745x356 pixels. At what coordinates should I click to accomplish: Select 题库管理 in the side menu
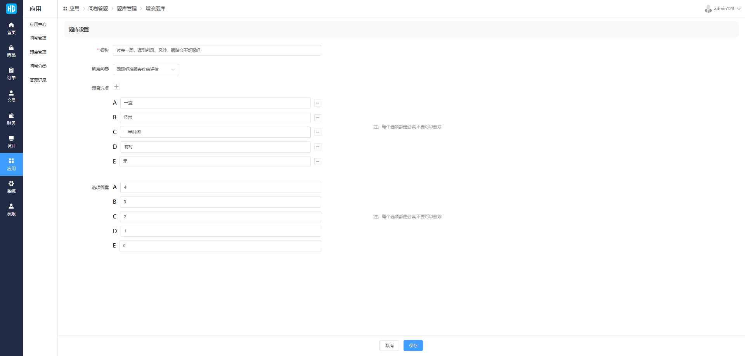click(x=38, y=52)
